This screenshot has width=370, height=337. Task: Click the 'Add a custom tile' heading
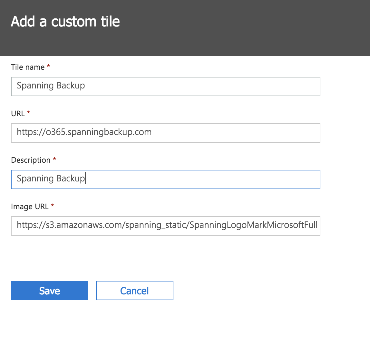tap(65, 22)
